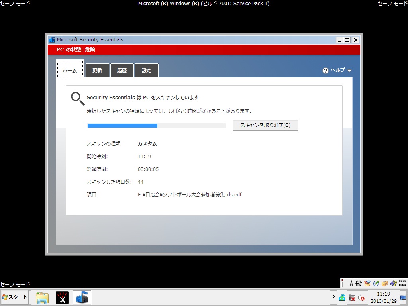Click the ヘルプ question mark icon
The width and height of the screenshot is (408, 306).
pos(325,71)
